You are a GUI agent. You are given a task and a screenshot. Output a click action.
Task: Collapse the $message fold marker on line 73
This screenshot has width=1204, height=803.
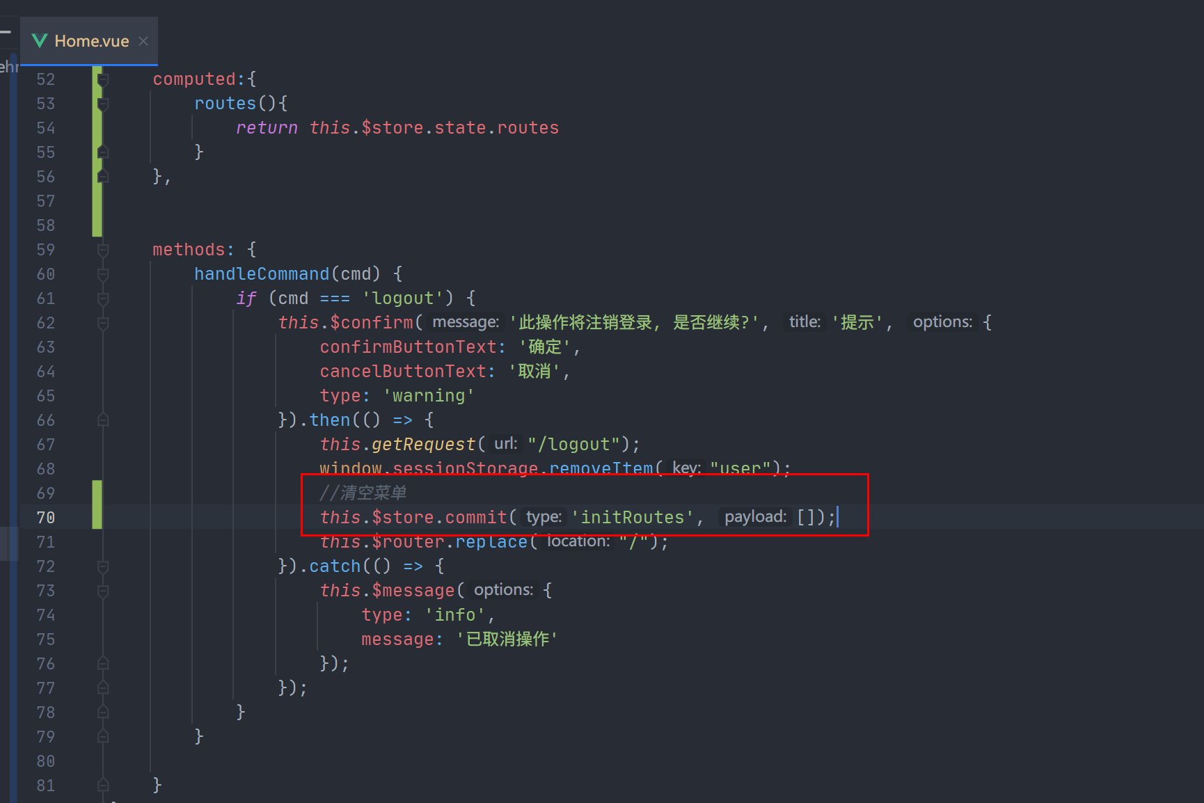[103, 591]
